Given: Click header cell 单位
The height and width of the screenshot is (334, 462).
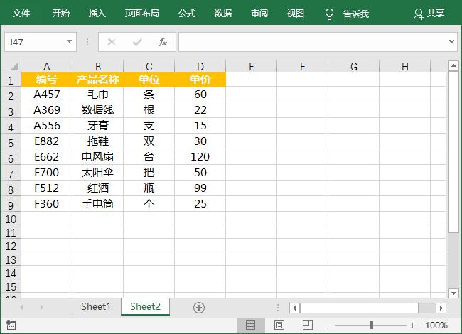Looking at the screenshot, I should pyautogui.click(x=149, y=79).
